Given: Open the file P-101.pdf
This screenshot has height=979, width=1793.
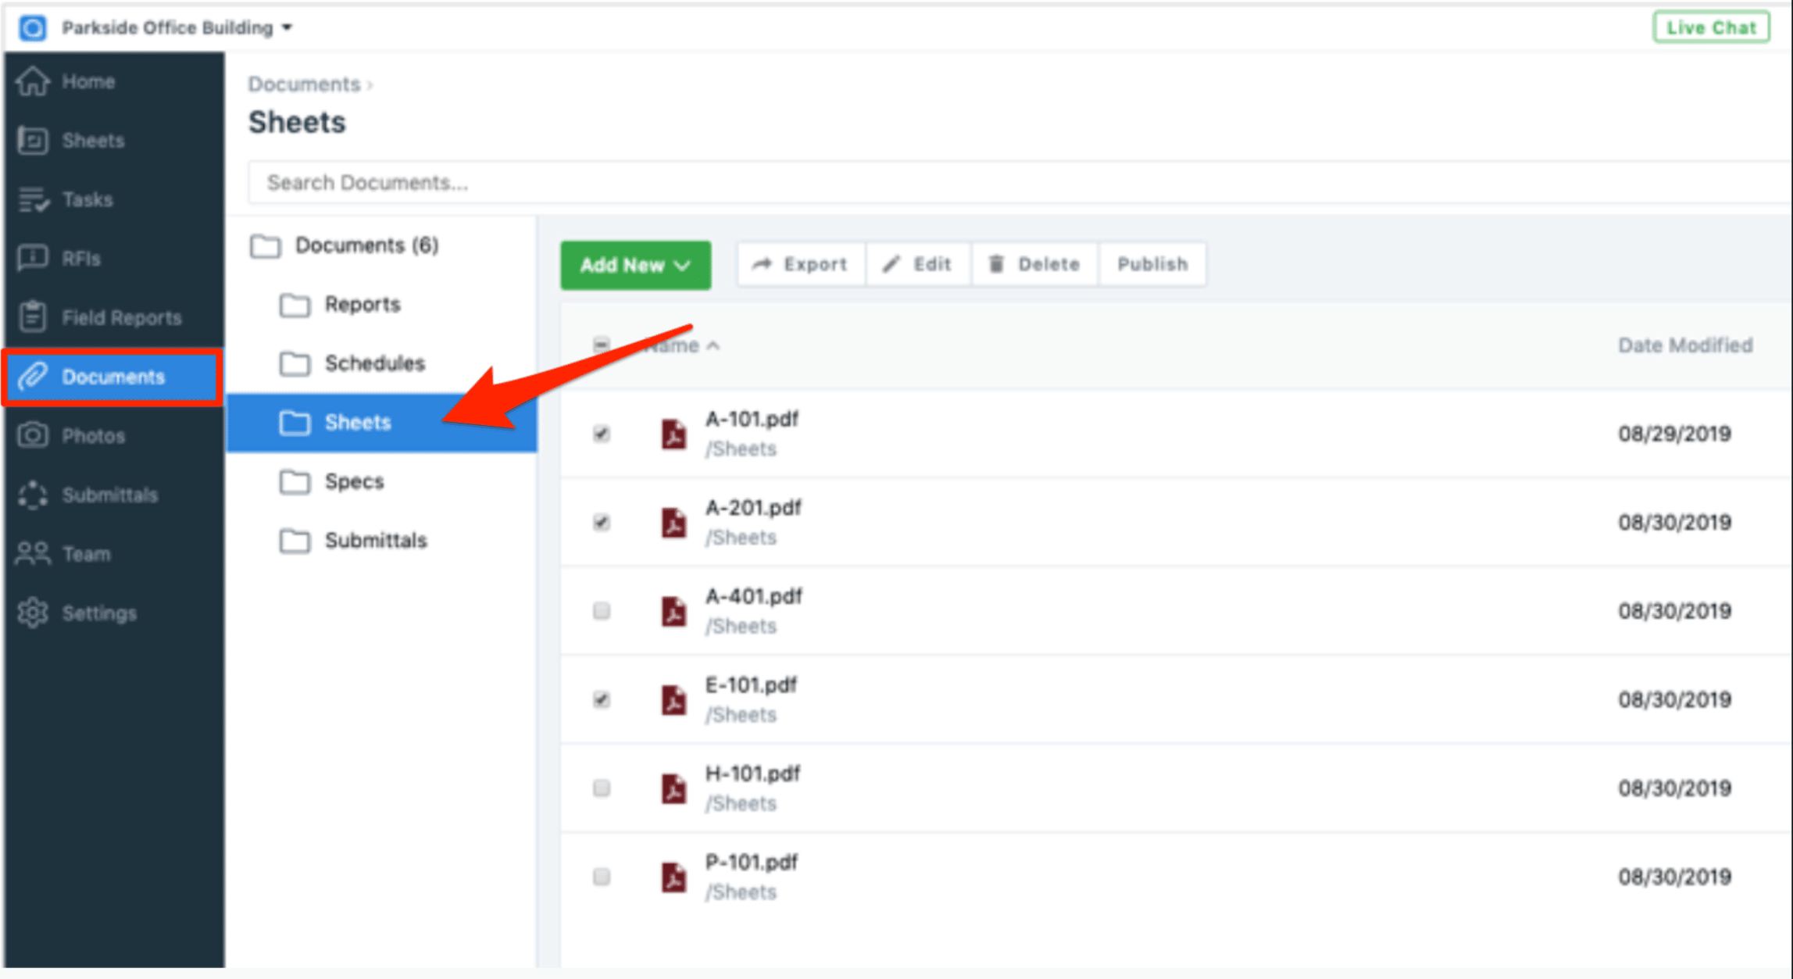Looking at the screenshot, I should [x=751, y=863].
